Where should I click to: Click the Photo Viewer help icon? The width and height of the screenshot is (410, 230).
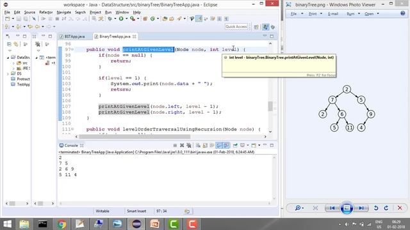[403, 13]
